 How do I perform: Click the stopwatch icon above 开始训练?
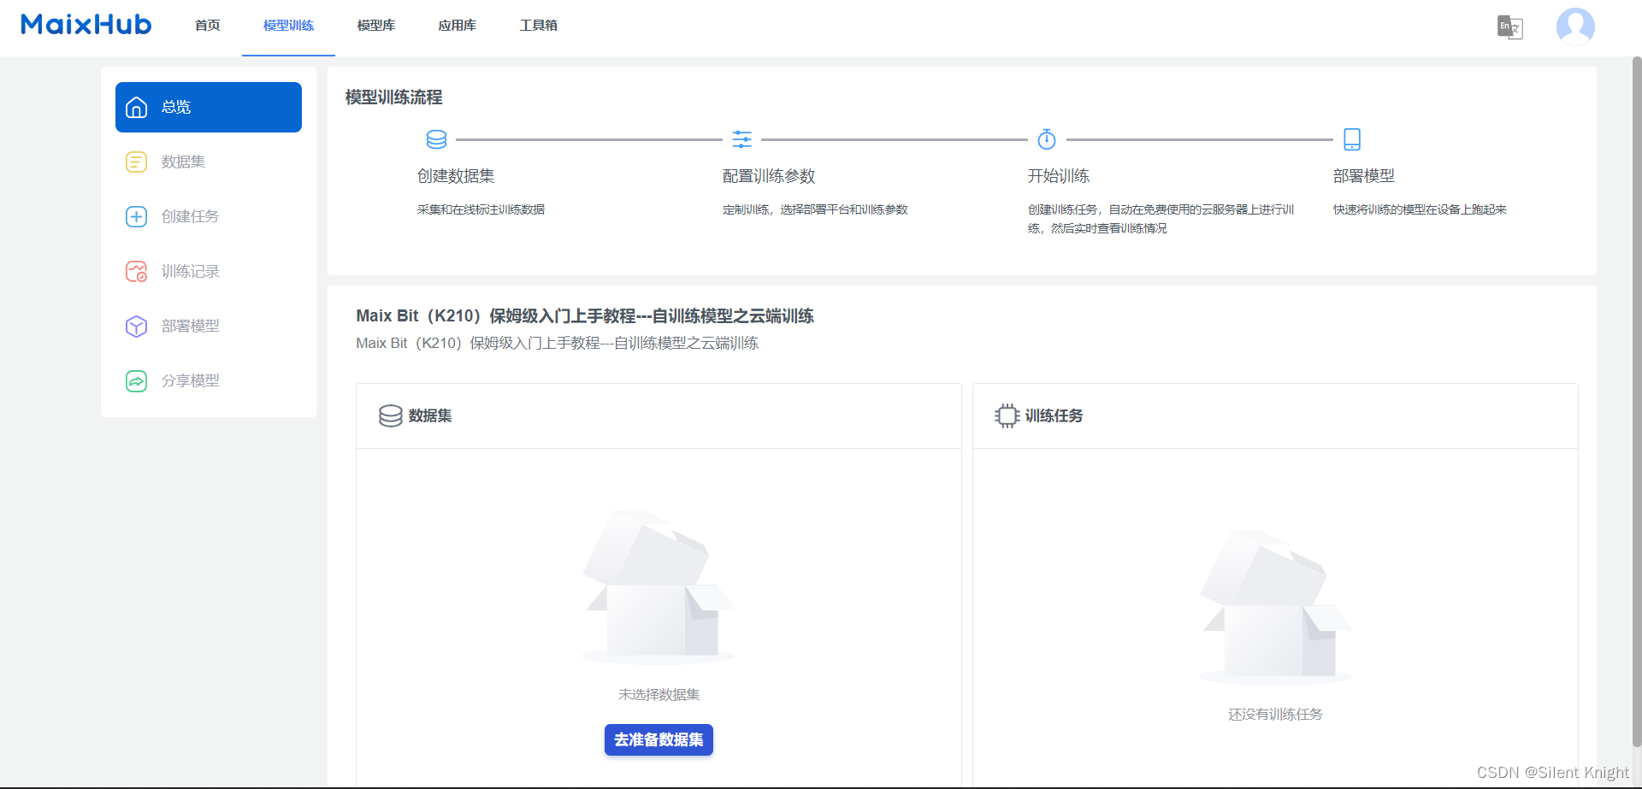(1047, 139)
